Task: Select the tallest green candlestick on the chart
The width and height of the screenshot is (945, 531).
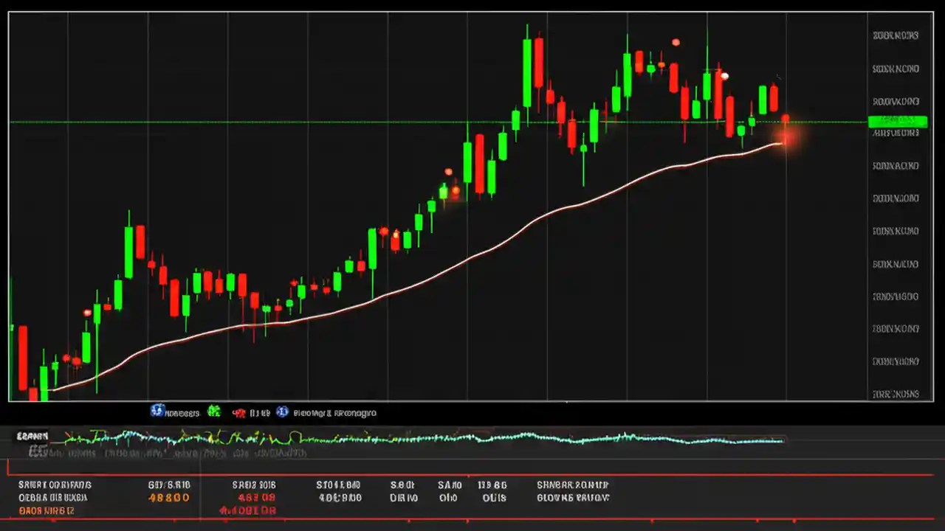Action: coord(527,74)
